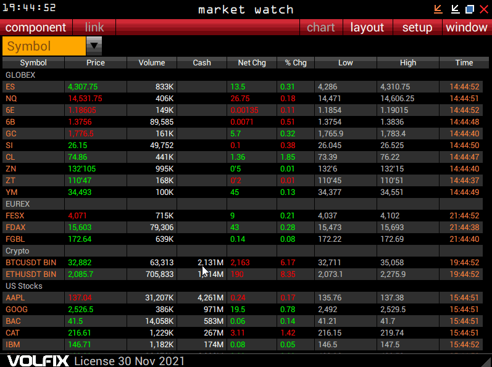Click the blue restore window icon

coord(470,9)
